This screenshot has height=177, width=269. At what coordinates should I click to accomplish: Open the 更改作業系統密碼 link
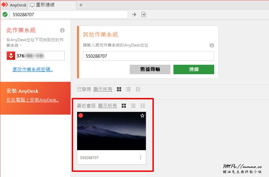pos(33,70)
